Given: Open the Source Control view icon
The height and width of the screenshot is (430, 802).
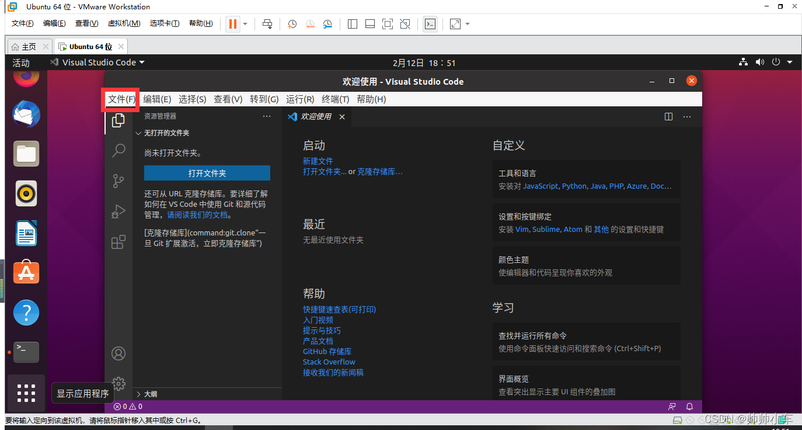Looking at the screenshot, I should [118, 181].
